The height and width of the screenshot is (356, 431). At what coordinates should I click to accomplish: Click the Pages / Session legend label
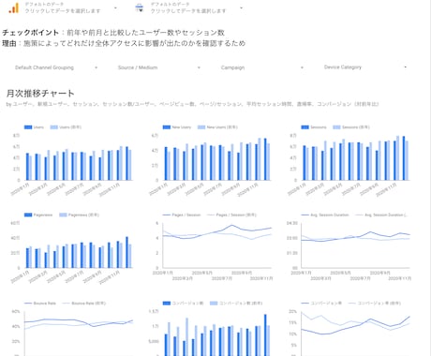click(x=186, y=215)
